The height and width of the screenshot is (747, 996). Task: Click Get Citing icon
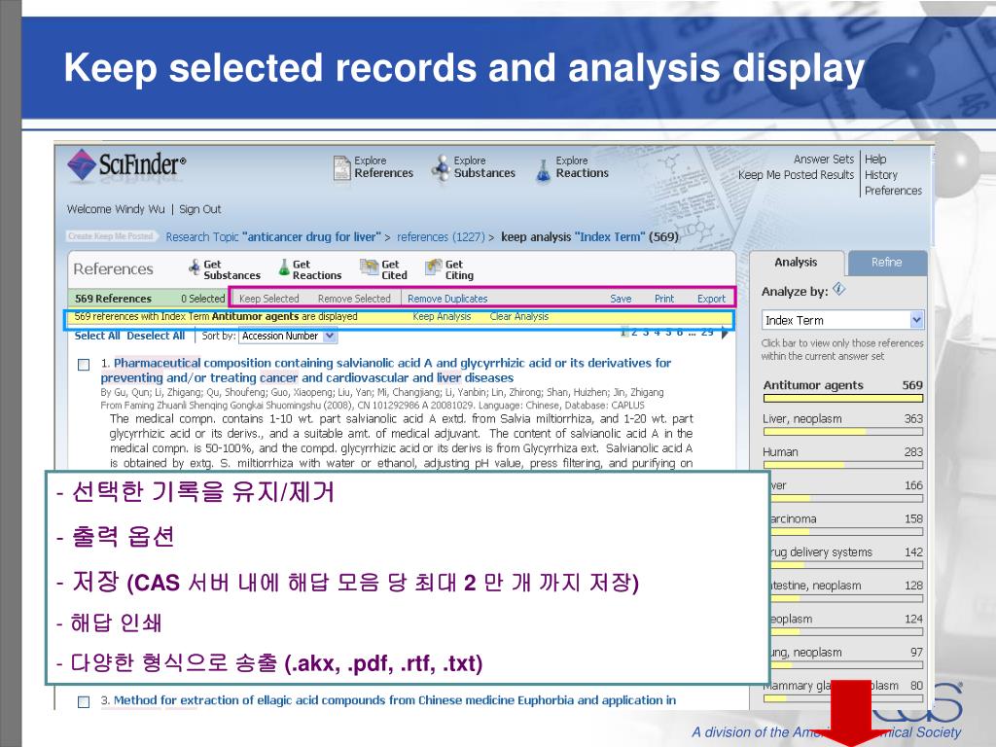tap(433, 267)
